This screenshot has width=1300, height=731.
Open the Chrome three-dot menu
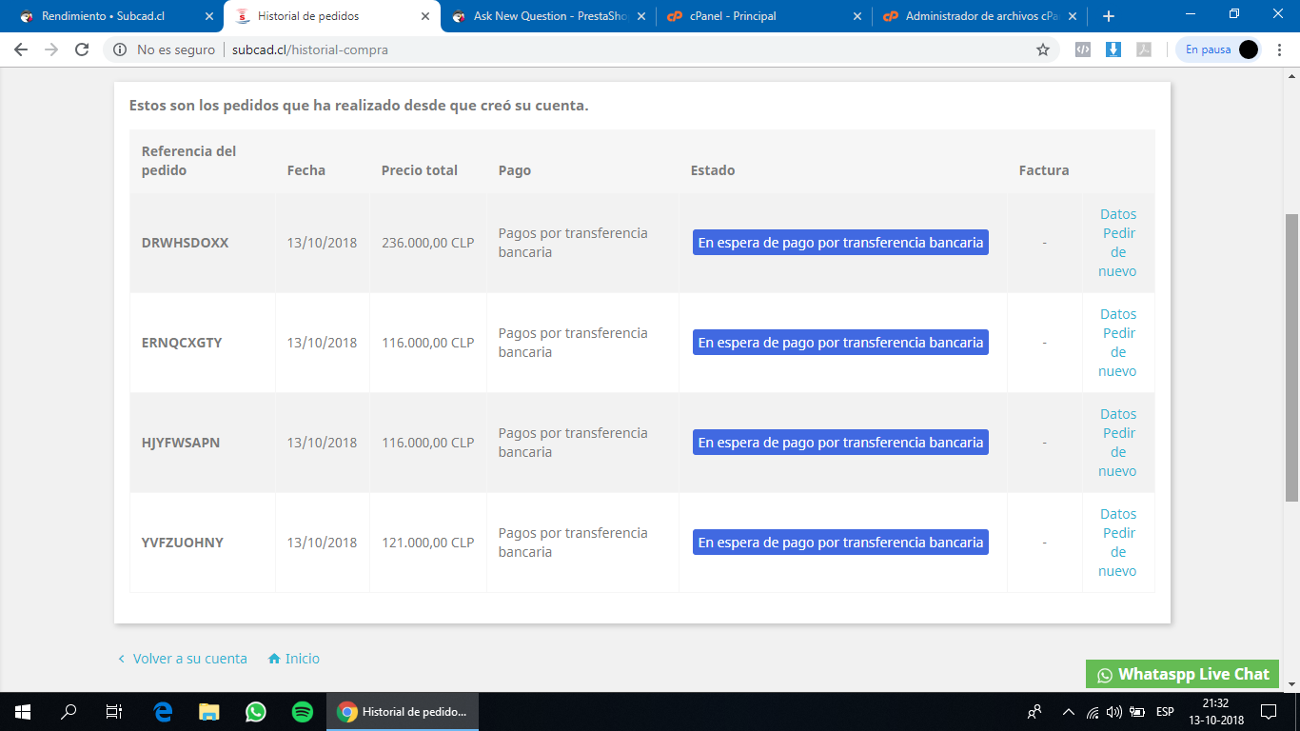tap(1279, 49)
